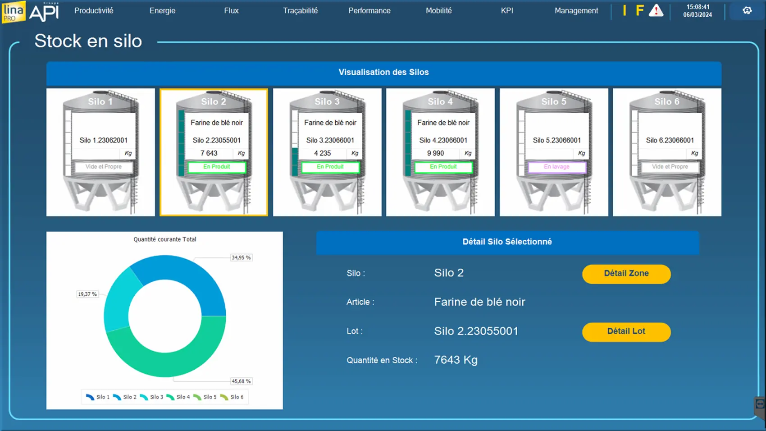This screenshot has width=766, height=431.
Task: Open the settings gear icon
Action: 747,10
